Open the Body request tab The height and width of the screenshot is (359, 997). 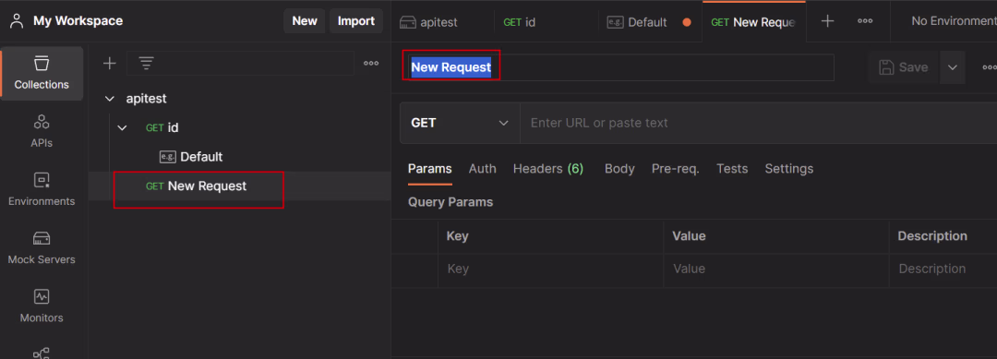tap(619, 169)
